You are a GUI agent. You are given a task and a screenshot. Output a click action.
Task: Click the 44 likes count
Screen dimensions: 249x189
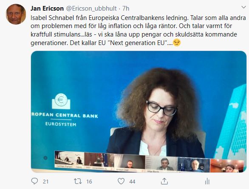(x=132, y=181)
